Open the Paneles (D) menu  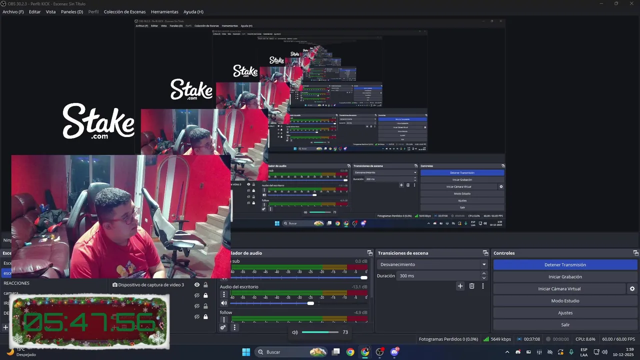pos(72,11)
